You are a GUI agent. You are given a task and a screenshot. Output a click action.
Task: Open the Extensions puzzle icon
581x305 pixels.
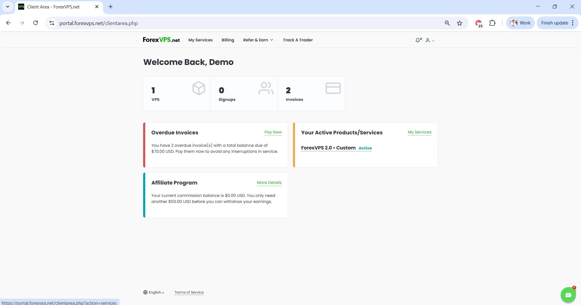492,23
